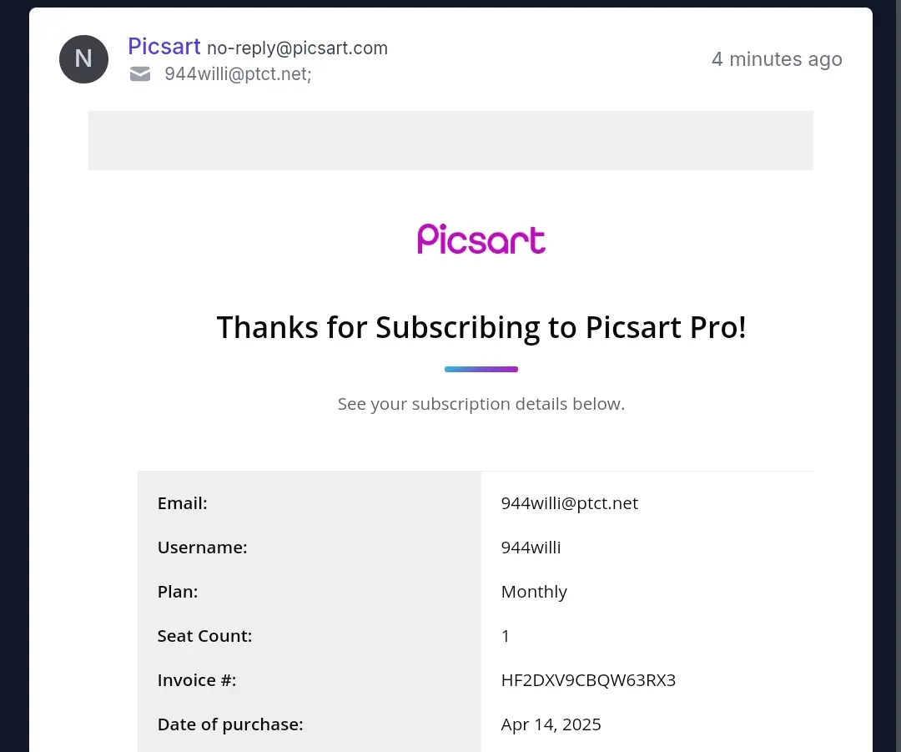This screenshot has width=901, height=752.
Task: Click the '4 minutes ago' timestamp
Action: tap(777, 59)
